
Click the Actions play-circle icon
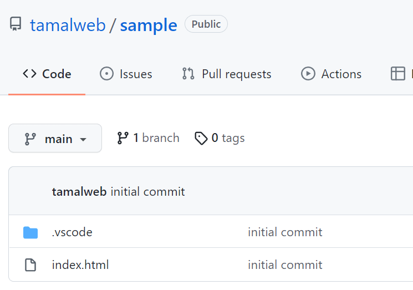click(308, 74)
